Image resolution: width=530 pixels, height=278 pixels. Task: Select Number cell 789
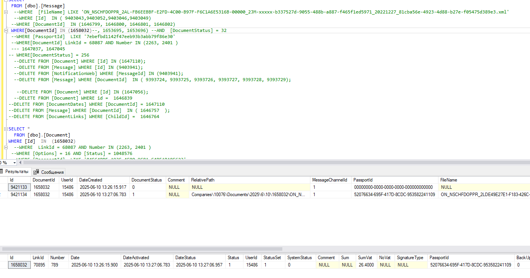58,265
